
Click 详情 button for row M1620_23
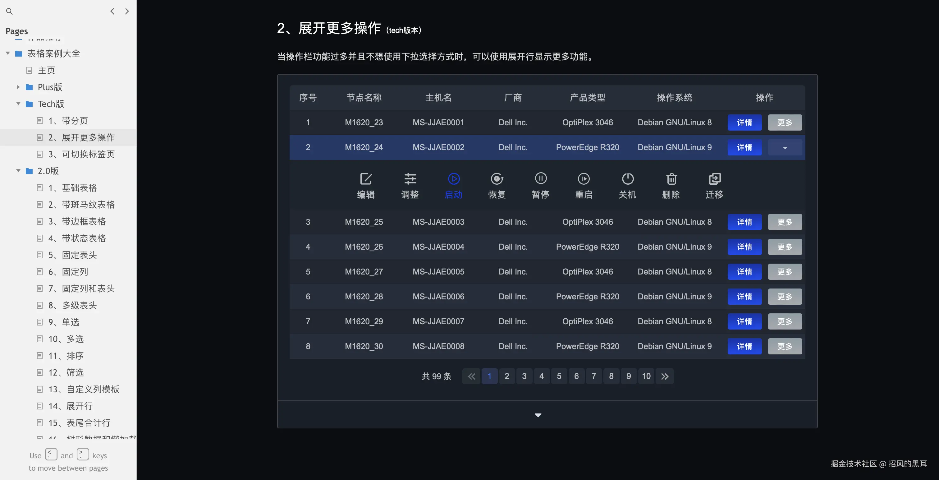pyautogui.click(x=744, y=122)
